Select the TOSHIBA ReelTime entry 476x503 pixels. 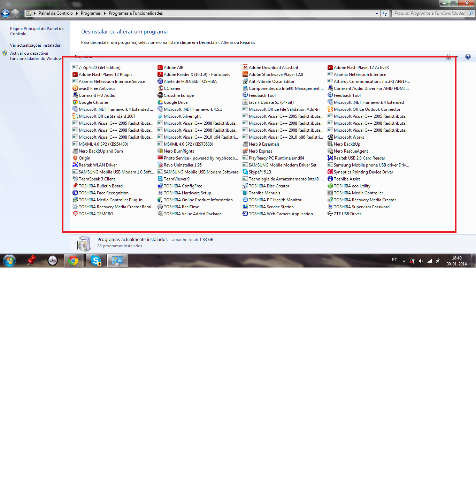(178, 207)
